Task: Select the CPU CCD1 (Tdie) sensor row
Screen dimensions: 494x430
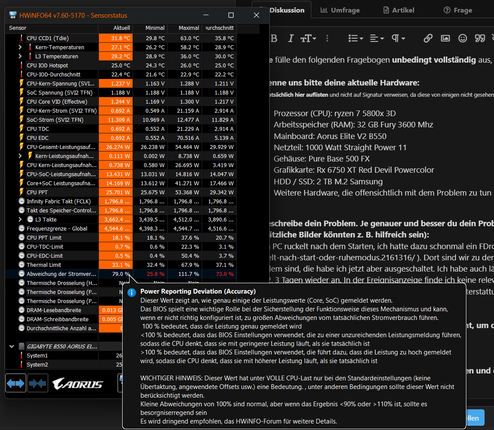Action: point(121,38)
